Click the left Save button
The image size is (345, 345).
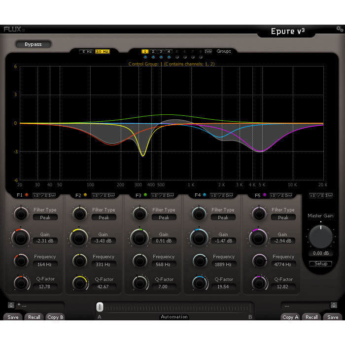pyautogui.click(x=13, y=317)
